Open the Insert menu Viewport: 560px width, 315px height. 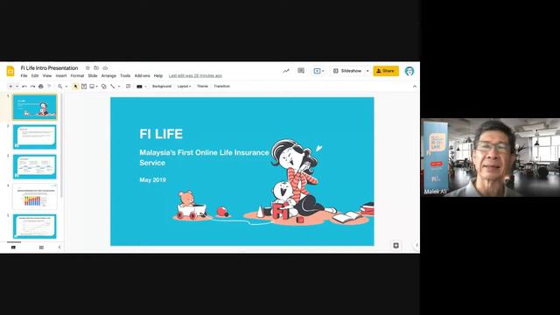coord(61,76)
